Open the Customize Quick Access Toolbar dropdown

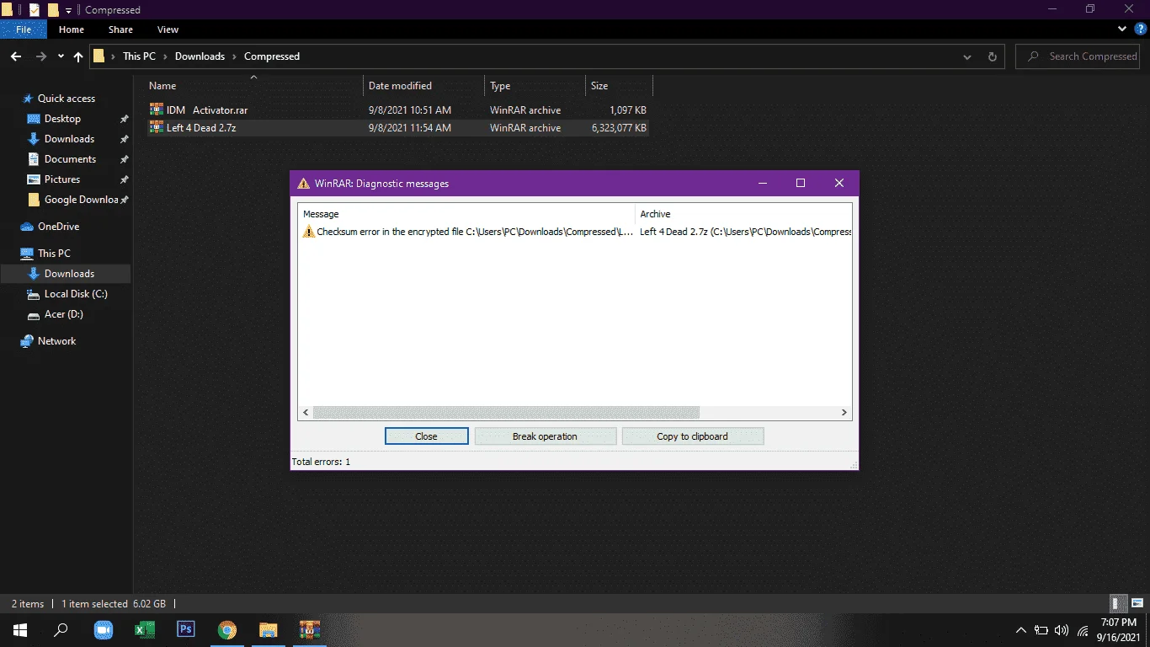[69, 10]
